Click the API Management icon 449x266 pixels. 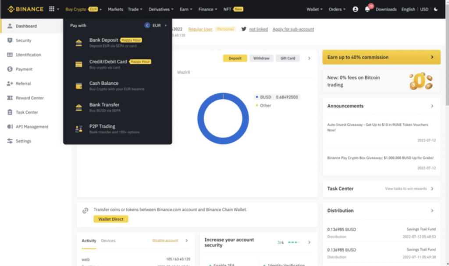click(10, 126)
